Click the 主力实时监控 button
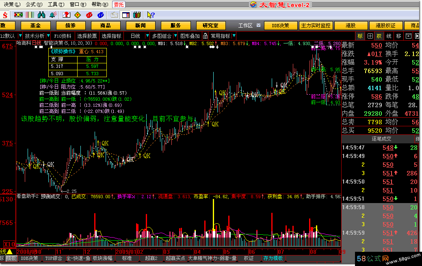This screenshot has height=266, width=422. pyautogui.click(x=316, y=26)
